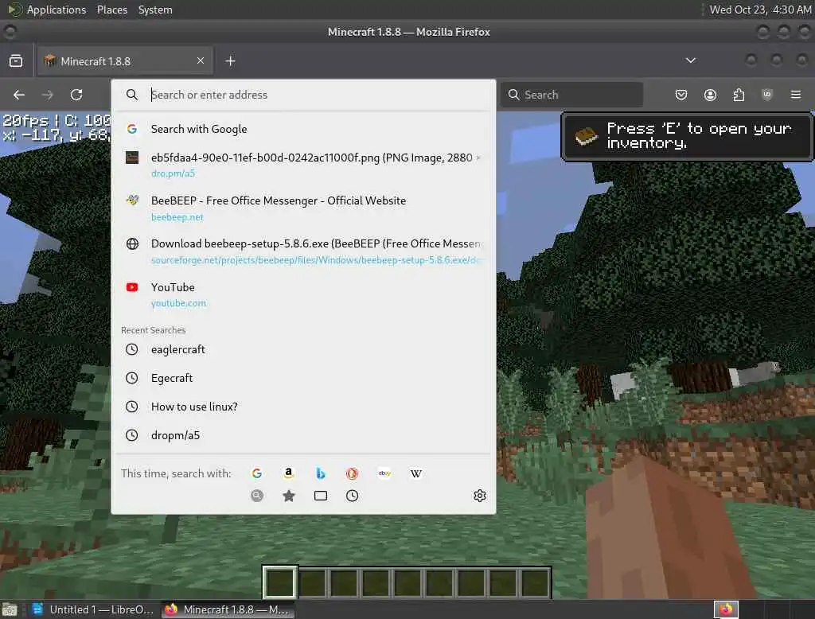815x619 pixels.
Task: Focus the separate Search box
Action: 571,95
